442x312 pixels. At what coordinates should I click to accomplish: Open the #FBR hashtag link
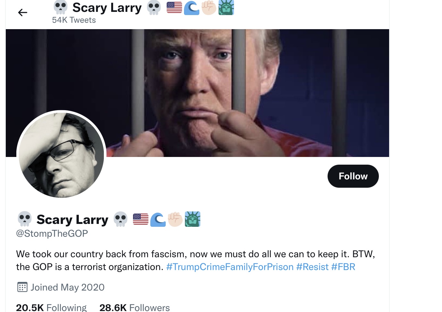click(x=343, y=267)
